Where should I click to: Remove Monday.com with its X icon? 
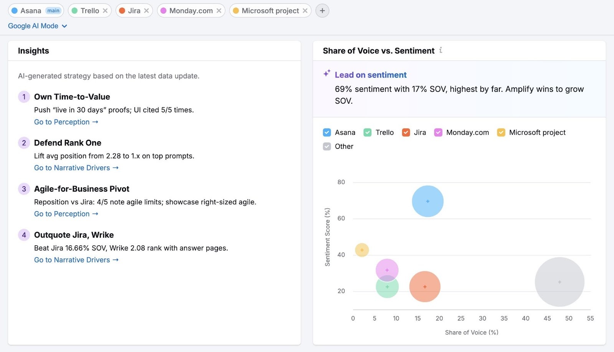pos(219,10)
